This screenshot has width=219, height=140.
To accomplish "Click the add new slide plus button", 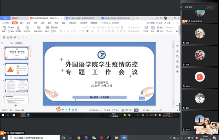I will click(16, 106).
